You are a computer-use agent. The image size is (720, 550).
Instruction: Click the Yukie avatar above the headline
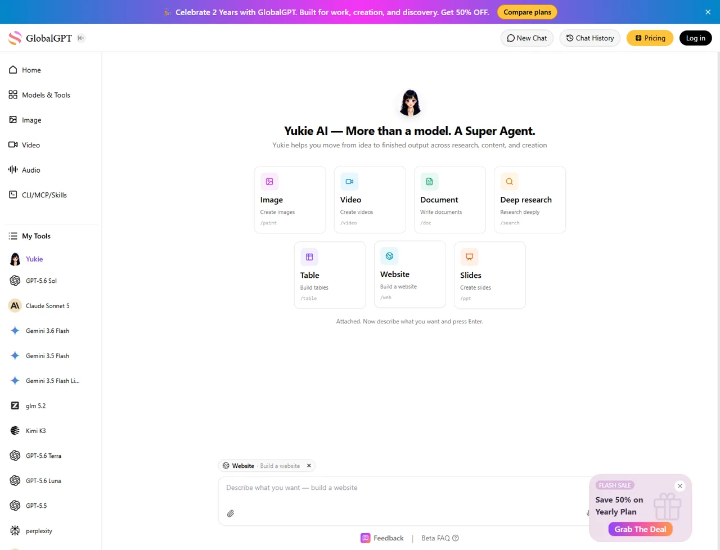[x=410, y=103]
